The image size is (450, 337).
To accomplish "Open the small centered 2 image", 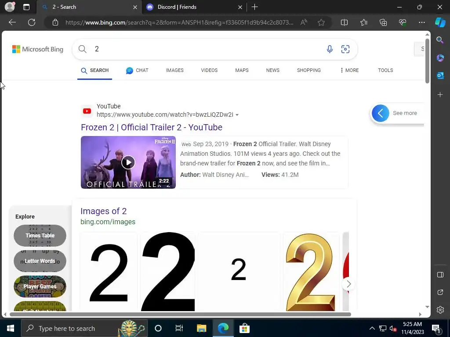I will (x=239, y=272).
